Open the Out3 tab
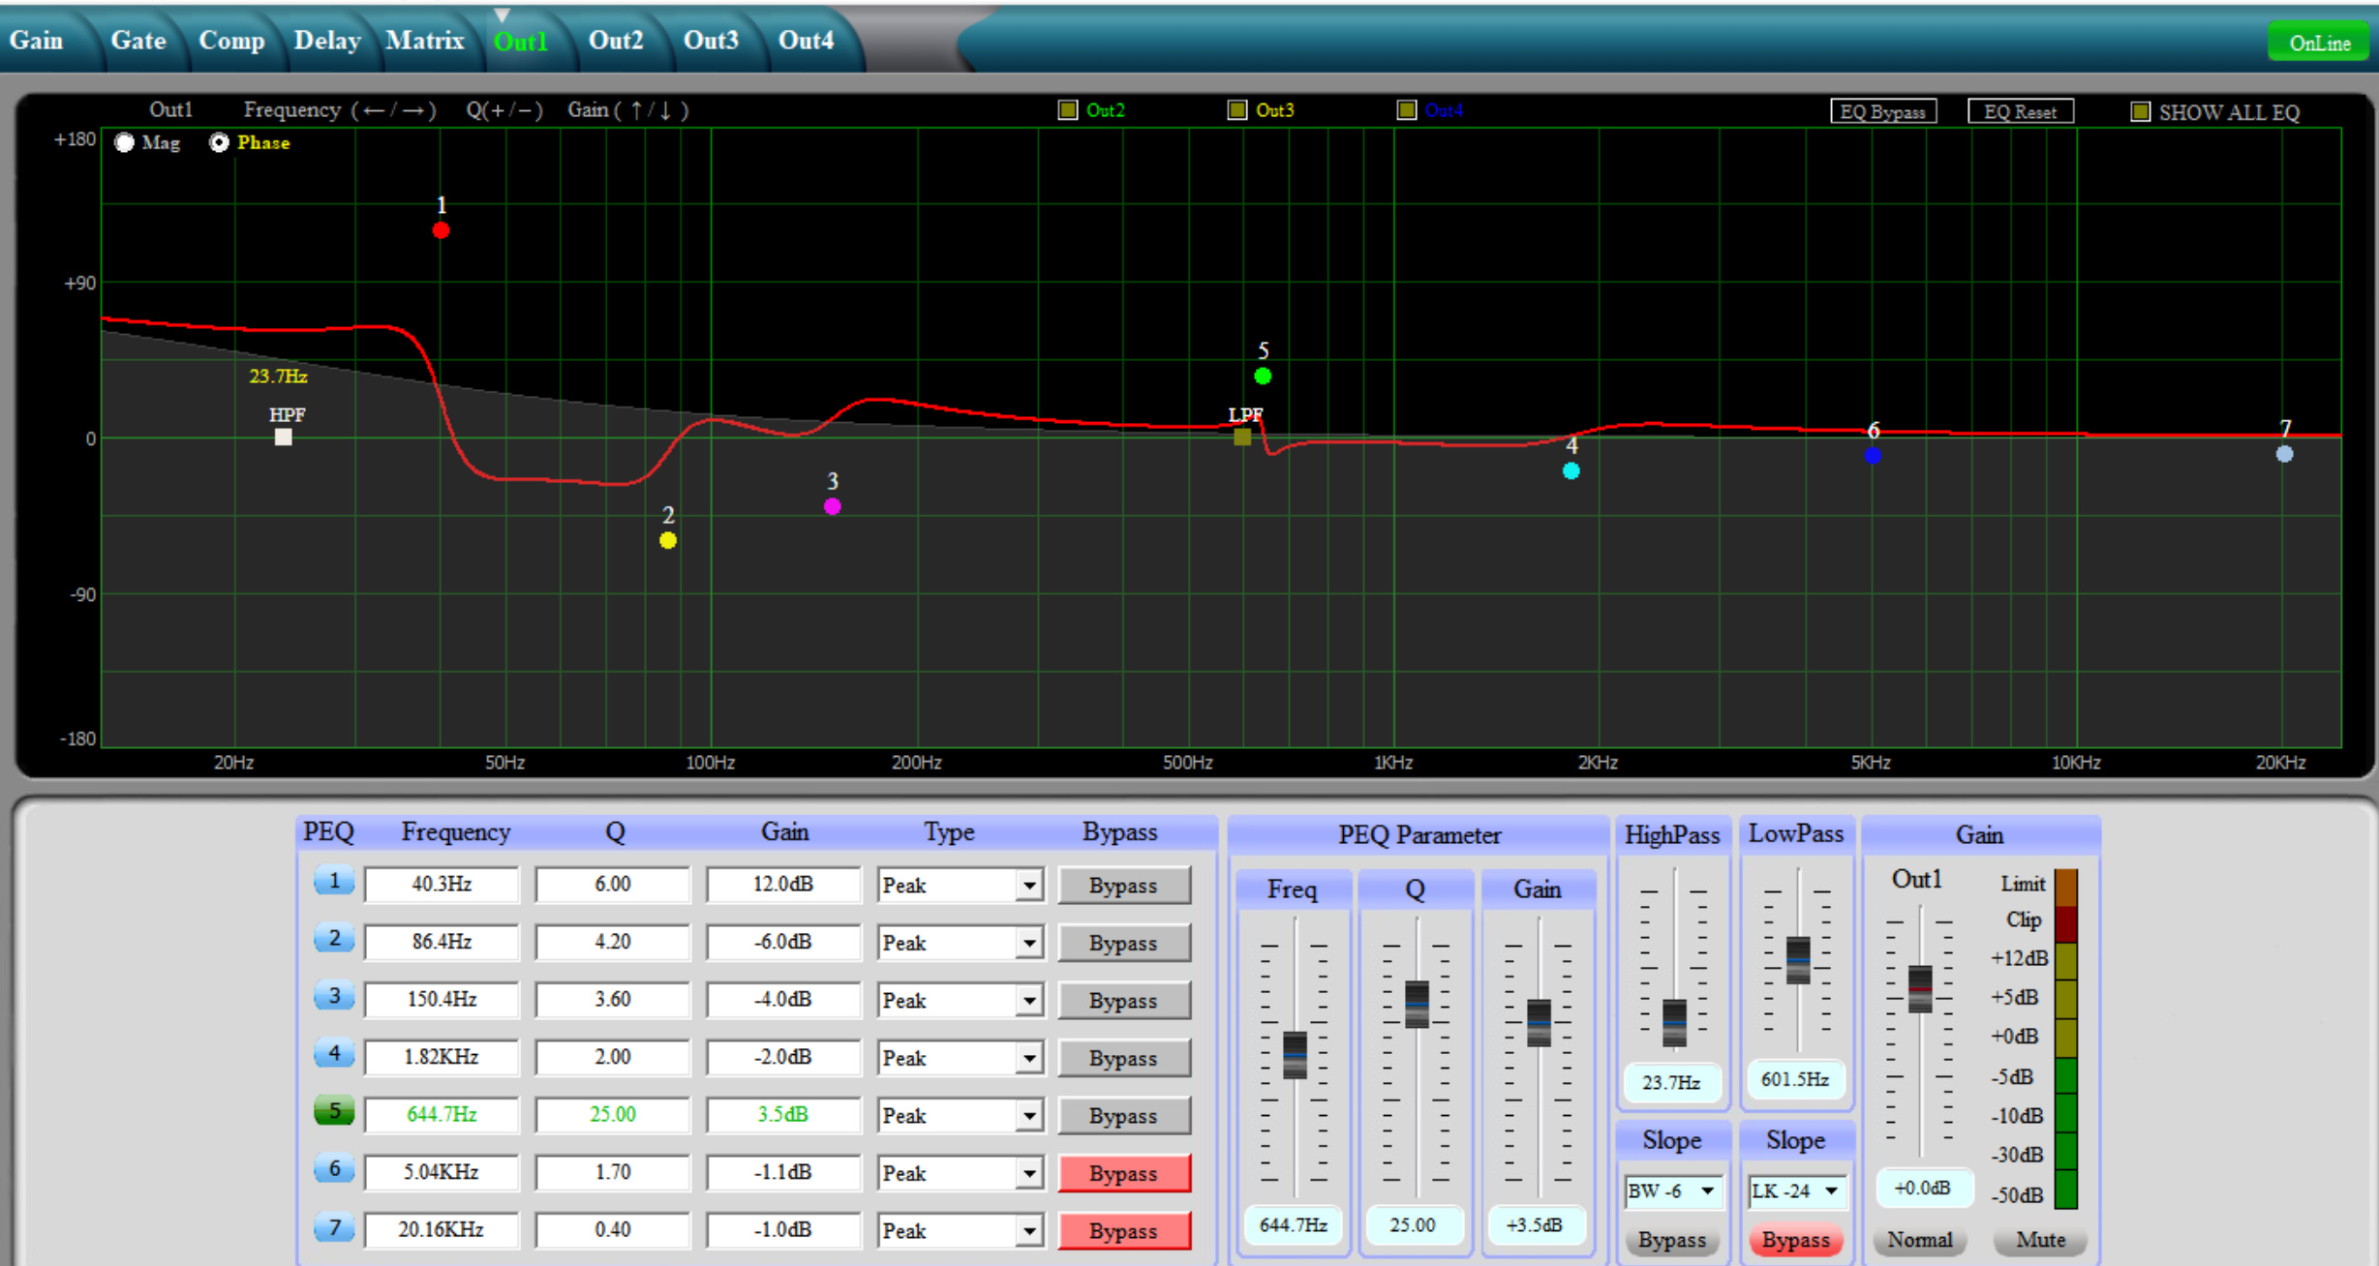The height and width of the screenshot is (1266, 2379). [x=711, y=41]
